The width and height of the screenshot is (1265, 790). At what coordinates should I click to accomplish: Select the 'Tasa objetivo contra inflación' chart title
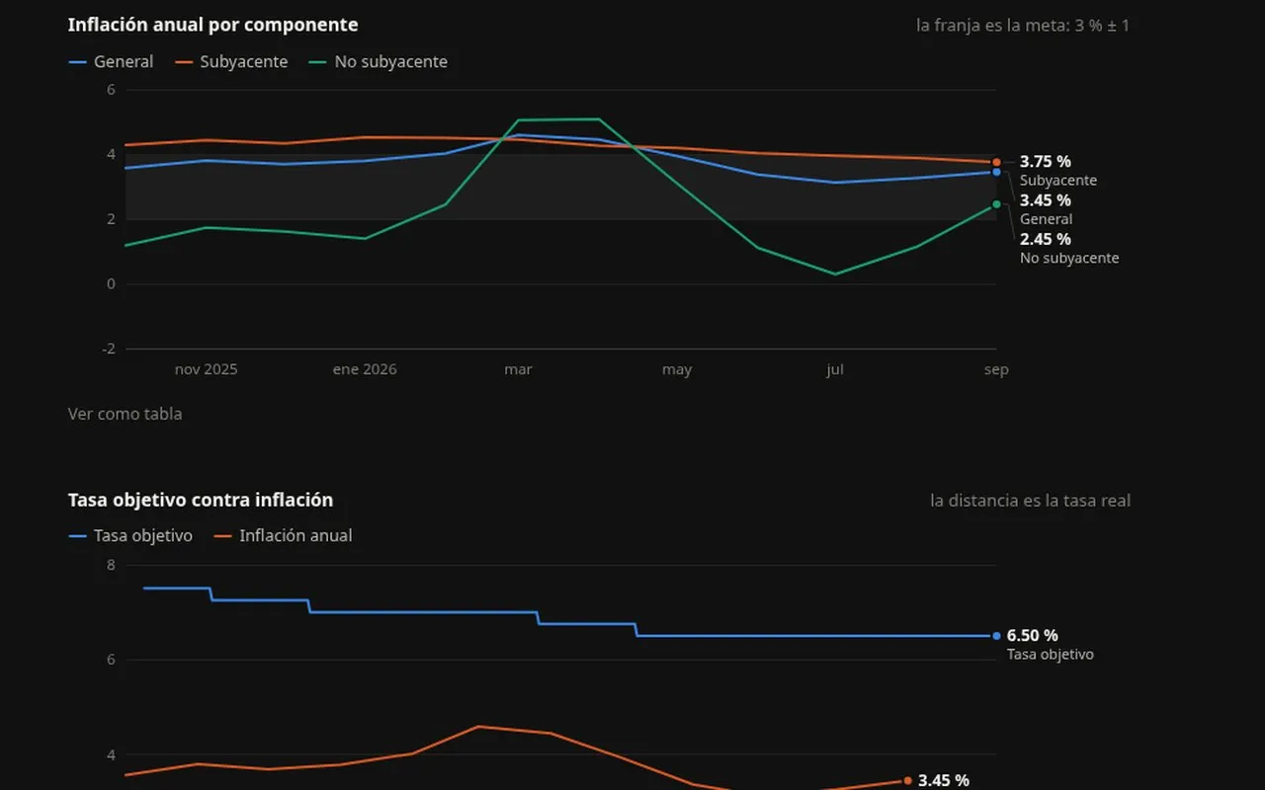[x=201, y=500]
